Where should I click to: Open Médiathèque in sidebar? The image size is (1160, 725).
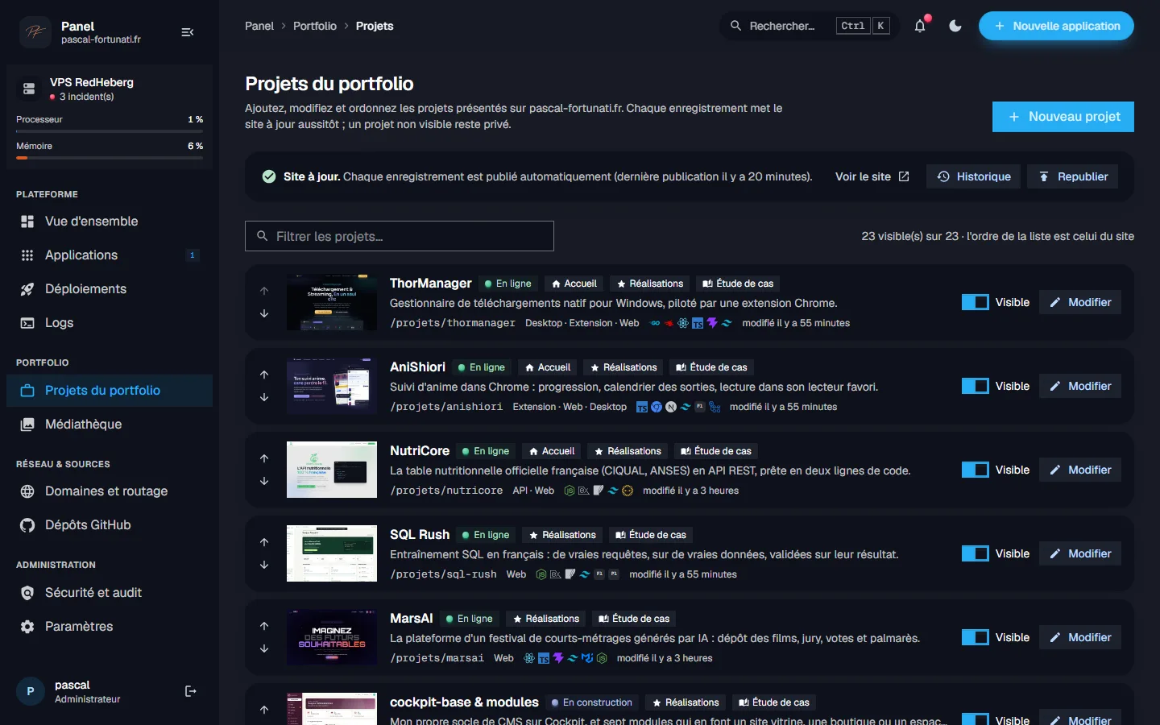pyautogui.click(x=110, y=425)
